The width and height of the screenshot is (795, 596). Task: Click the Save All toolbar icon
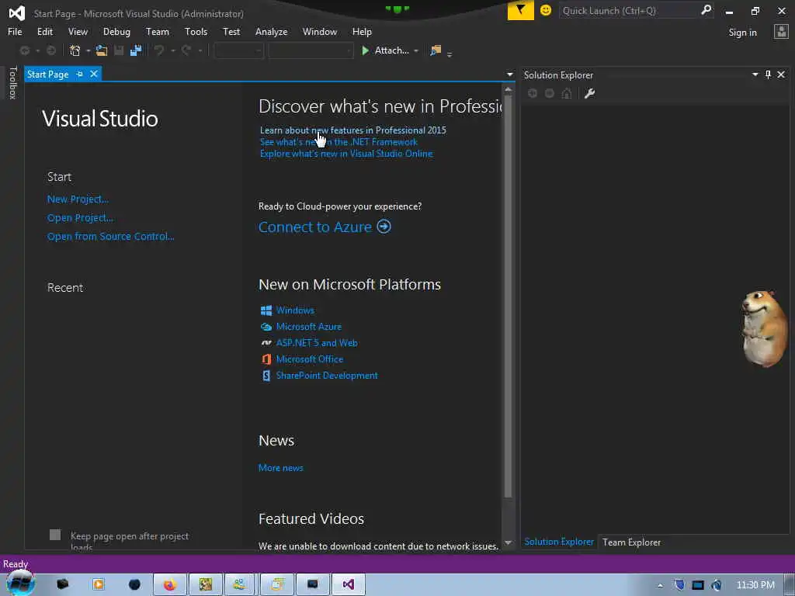click(136, 50)
